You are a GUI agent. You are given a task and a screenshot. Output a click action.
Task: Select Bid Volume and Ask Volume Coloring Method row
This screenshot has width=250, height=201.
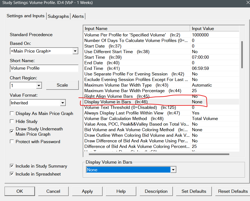(161, 130)
